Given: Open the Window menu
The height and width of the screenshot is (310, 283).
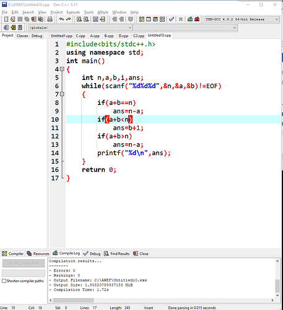Looking at the screenshot, I should click(x=119, y=12).
